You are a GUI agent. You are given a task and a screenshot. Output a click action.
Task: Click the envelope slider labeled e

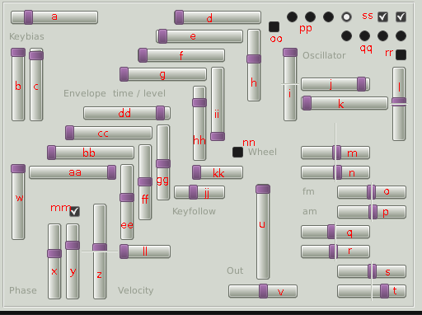(x=199, y=36)
